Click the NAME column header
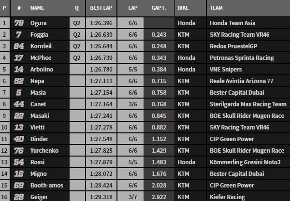This screenshot has width=290, height=201. [37, 9]
